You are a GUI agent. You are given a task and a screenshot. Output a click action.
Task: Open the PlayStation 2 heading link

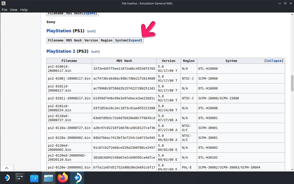click(x=61, y=51)
